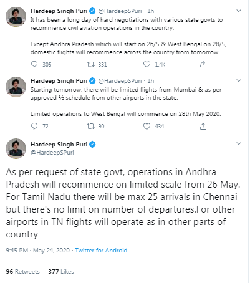Click Hardeep Singh Puri name on main tweet
Screen dimensions: 250x283
coord(59,144)
